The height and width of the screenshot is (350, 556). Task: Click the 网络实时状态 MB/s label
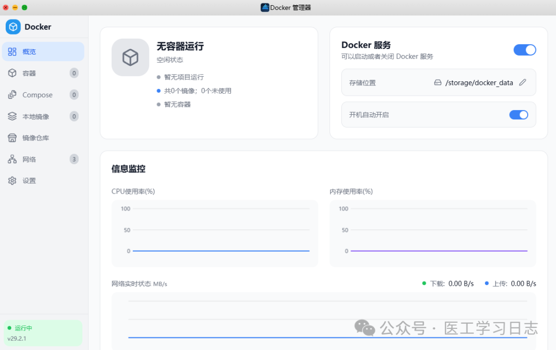(139, 284)
